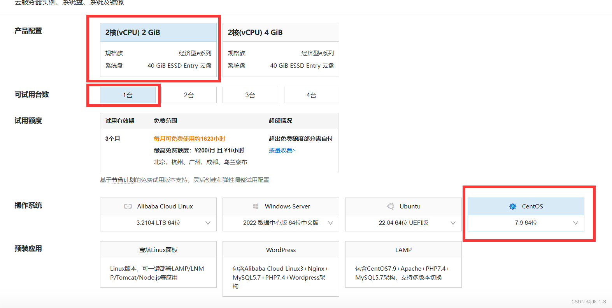Select 宝塔Linux面板 preinstalled application

point(158,264)
